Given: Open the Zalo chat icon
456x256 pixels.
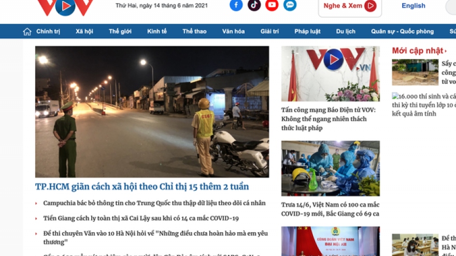Looking at the screenshot, I should click(290, 5).
